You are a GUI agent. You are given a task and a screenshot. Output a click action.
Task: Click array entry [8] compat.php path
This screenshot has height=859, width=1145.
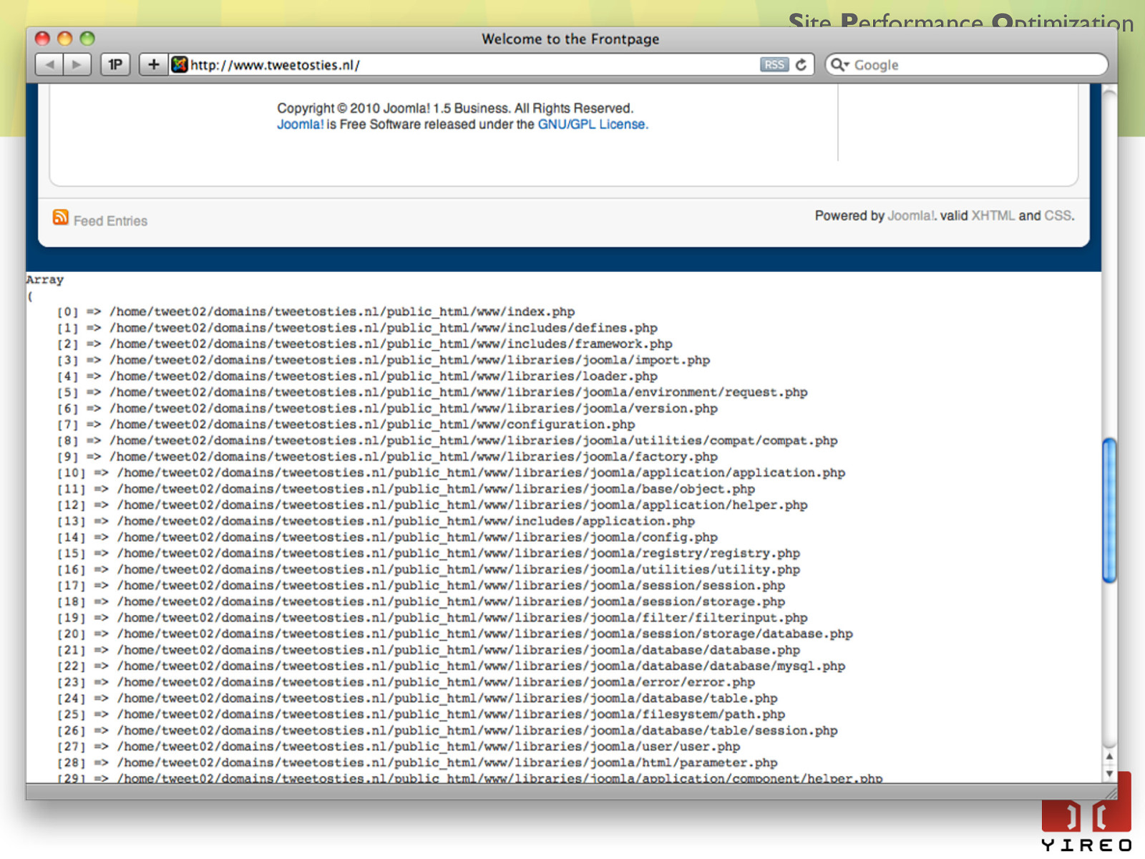coord(473,440)
